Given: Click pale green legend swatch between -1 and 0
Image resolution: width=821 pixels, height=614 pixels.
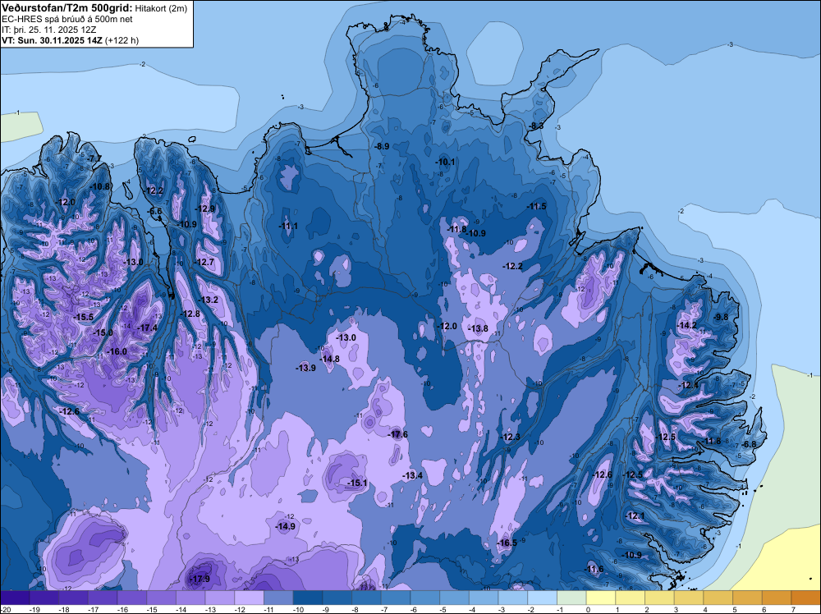Looking at the screenshot, I should pyautogui.click(x=571, y=598).
